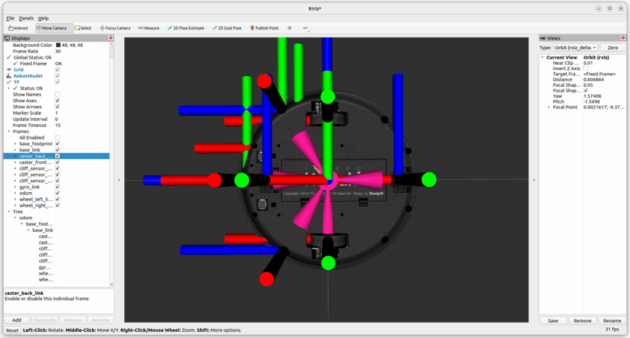This screenshot has height=338, width=630.
Task: Enable the Show Names checkbox
Action: 57,94
